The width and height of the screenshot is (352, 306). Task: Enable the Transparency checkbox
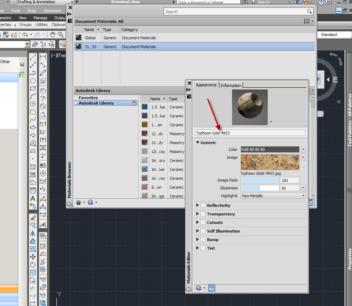pyautogui.click(x=203, y=214)
